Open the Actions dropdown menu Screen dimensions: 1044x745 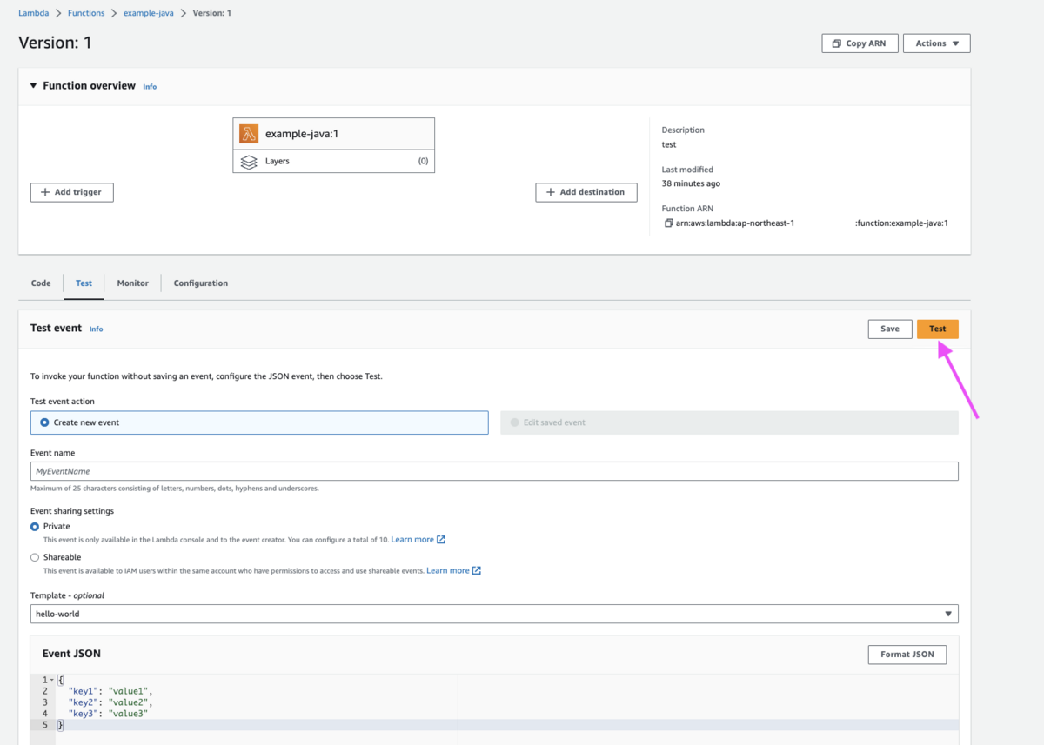tap(936, 43)
